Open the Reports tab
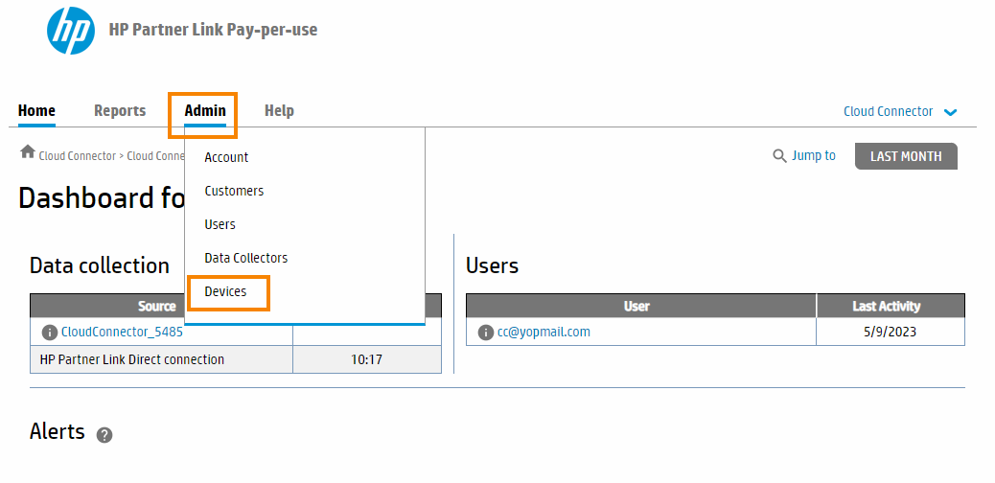Image resolution: width=995 pixels, height=483 pixels. 120,111
